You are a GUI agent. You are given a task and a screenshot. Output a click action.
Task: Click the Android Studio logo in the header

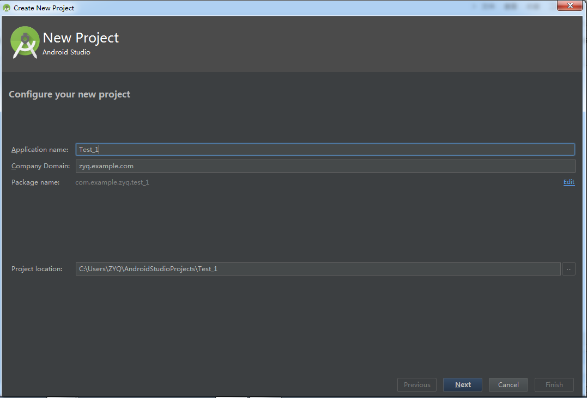[25, 42]
